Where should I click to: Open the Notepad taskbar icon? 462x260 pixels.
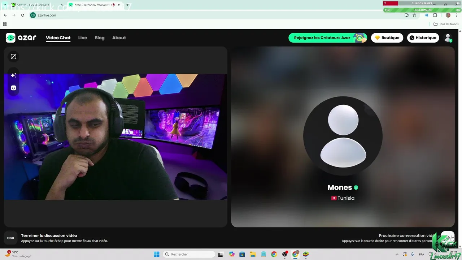263,254
